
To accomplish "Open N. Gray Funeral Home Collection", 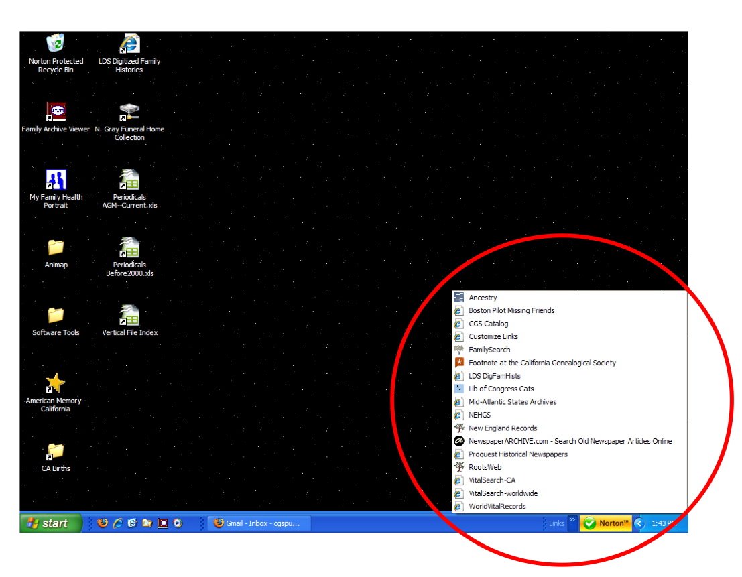I will [129, 121].
